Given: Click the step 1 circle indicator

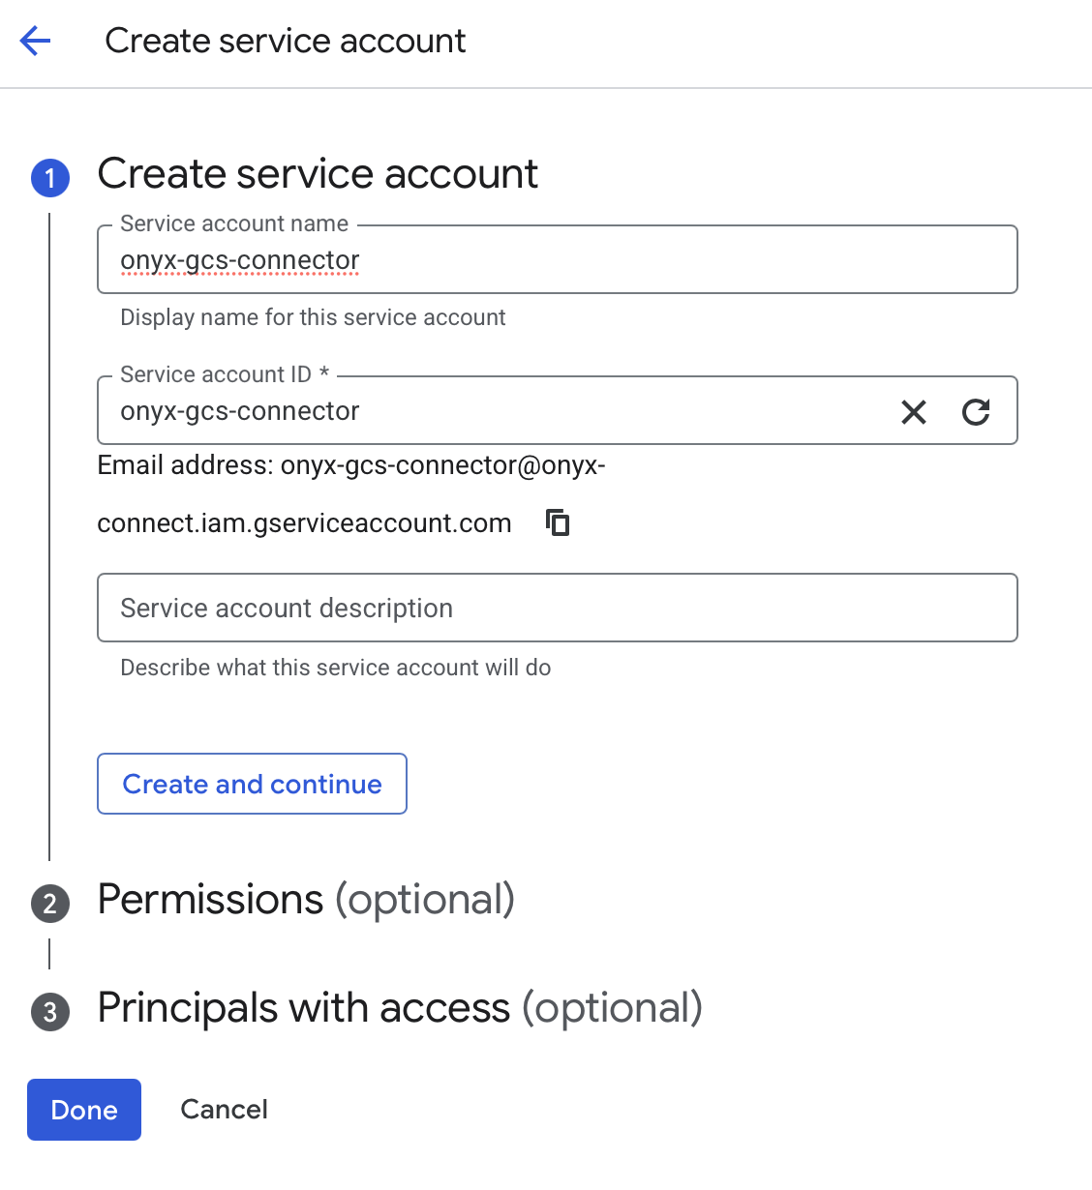Looking at the screenshot, I should (49, 177).
